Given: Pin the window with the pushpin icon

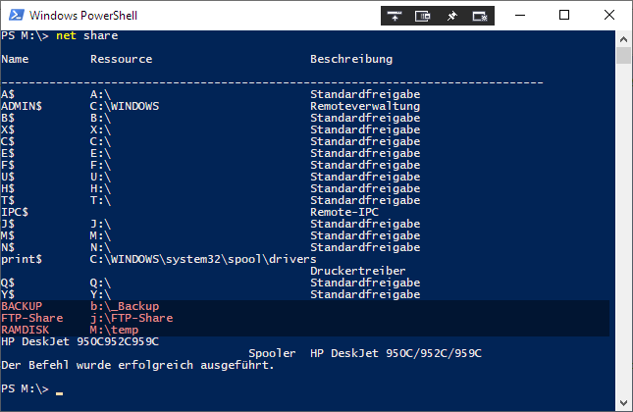Looking at the screenshot, I should coord(451,15).
